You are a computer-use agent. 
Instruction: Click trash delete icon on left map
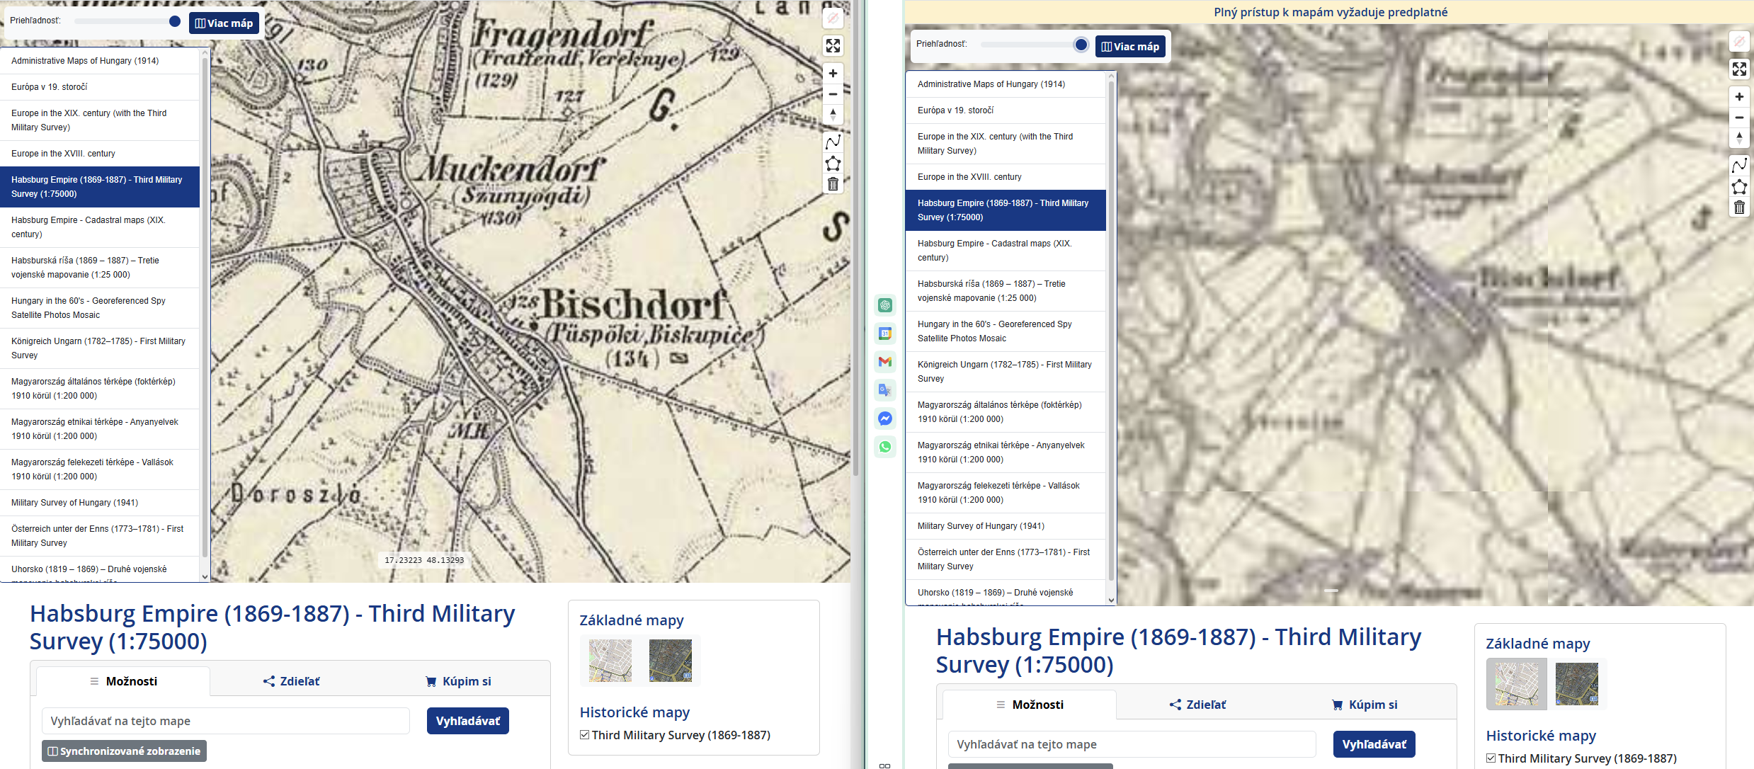[x=833, y=184]
